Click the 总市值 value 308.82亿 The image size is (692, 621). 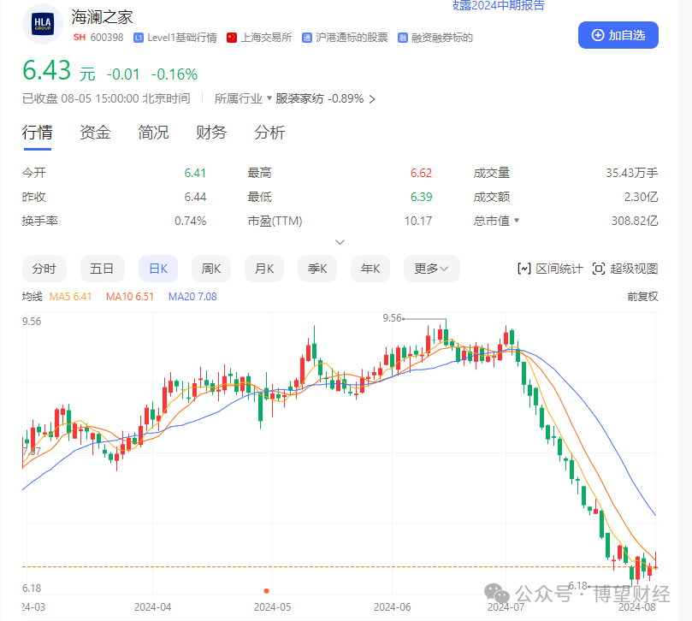coord(635,220)
